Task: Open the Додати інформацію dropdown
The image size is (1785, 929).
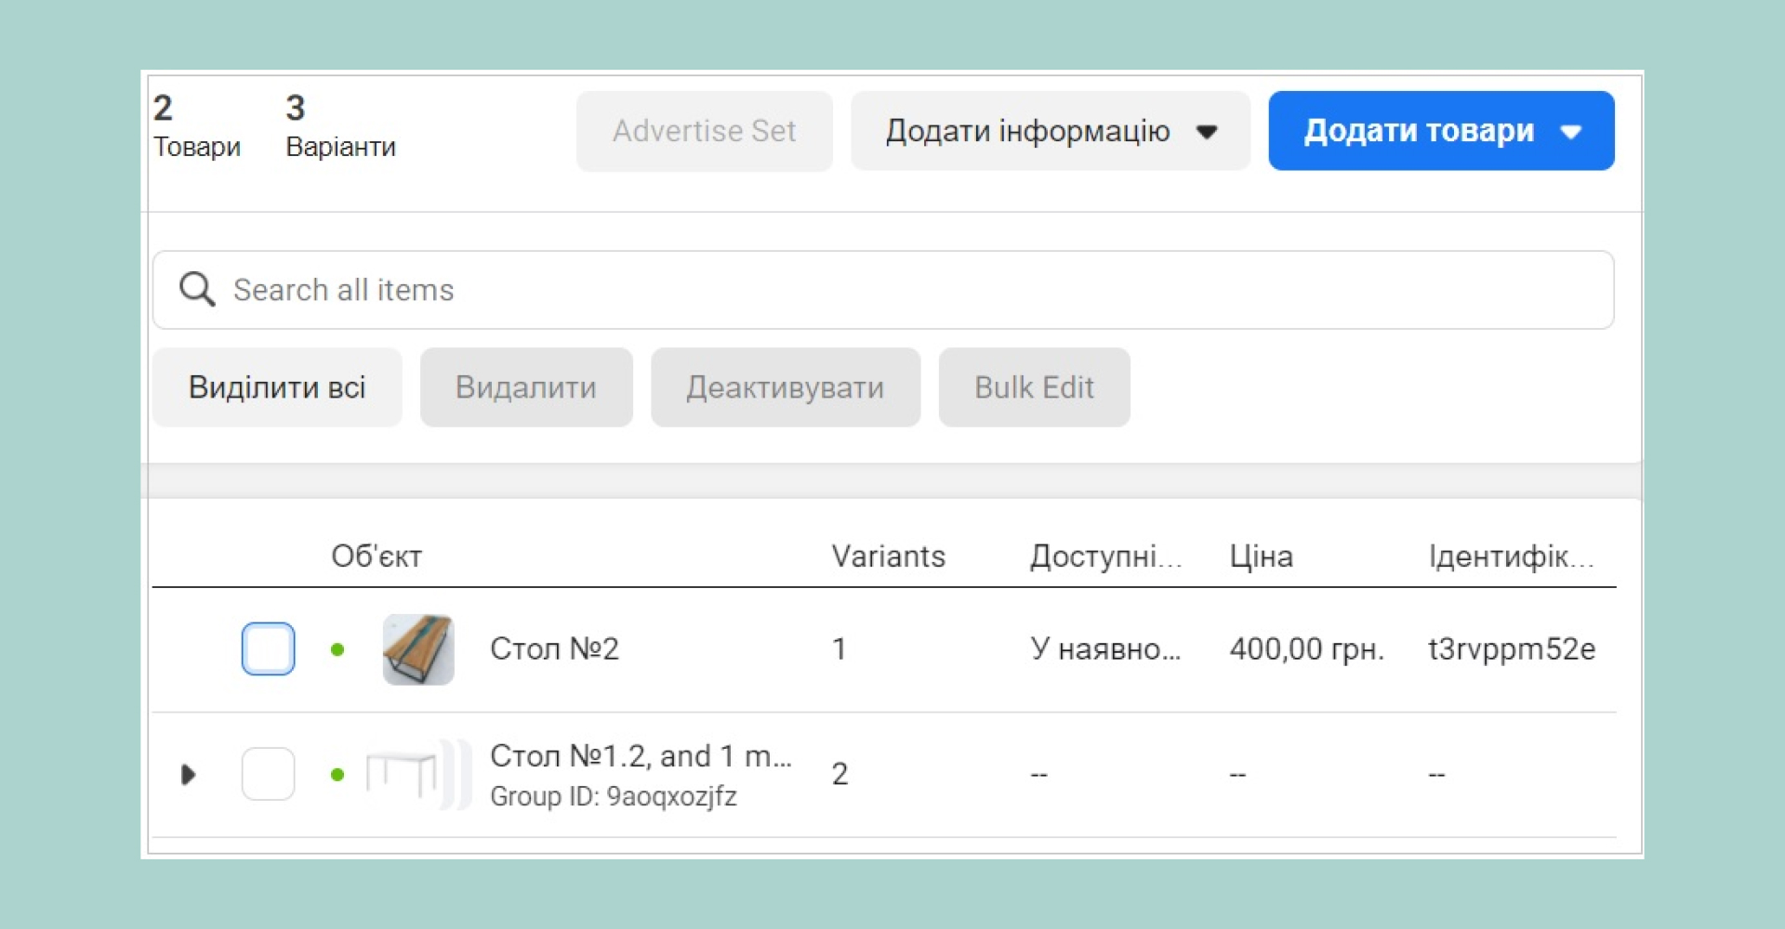Action: 1051,131
